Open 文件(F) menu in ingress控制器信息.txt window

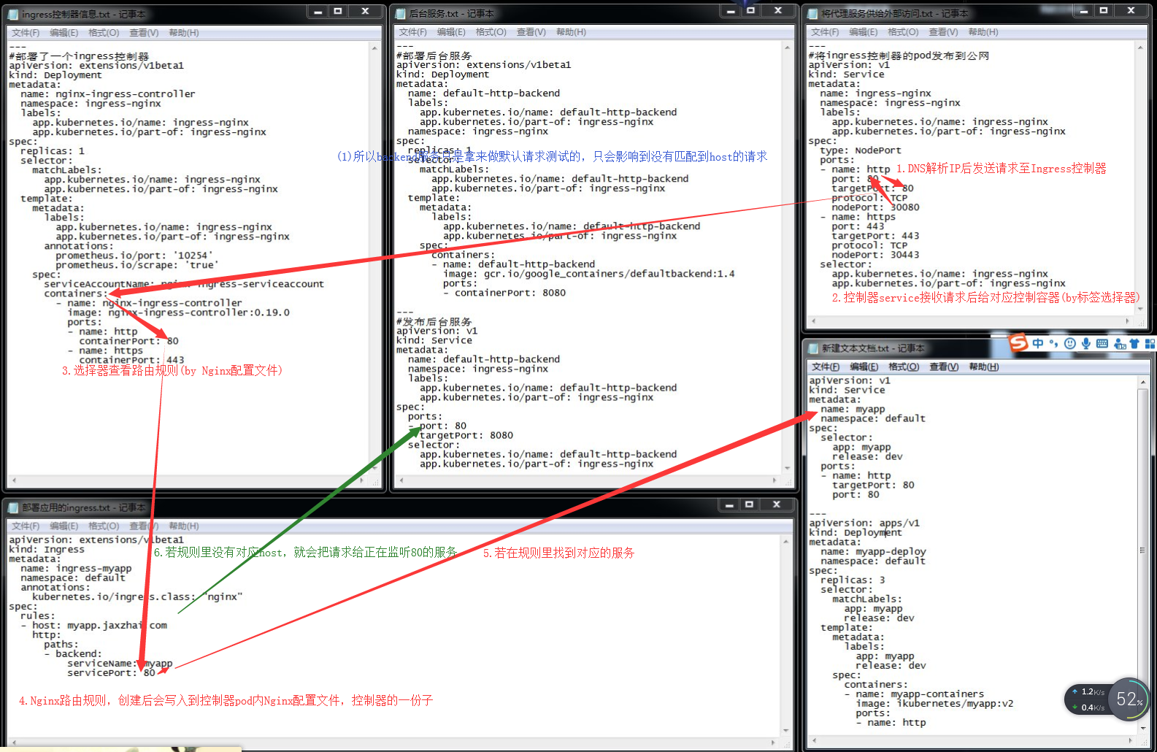[x=26, y=33]
